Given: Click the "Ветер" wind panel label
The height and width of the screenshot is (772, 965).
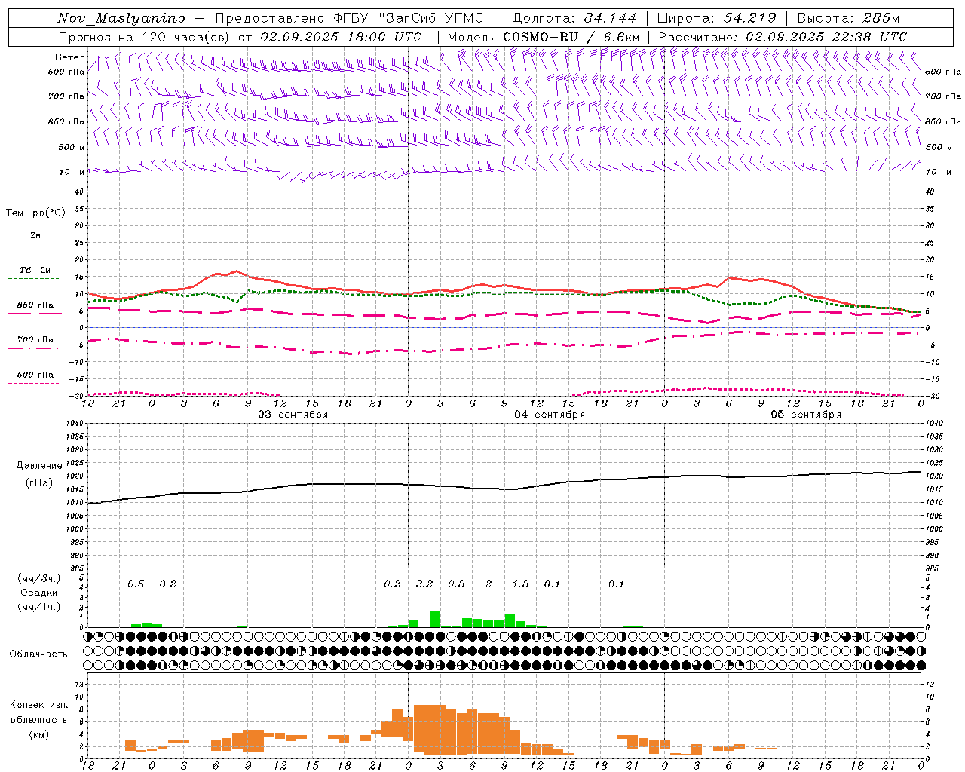Looking at the screenshot, I should click(69, 57).
